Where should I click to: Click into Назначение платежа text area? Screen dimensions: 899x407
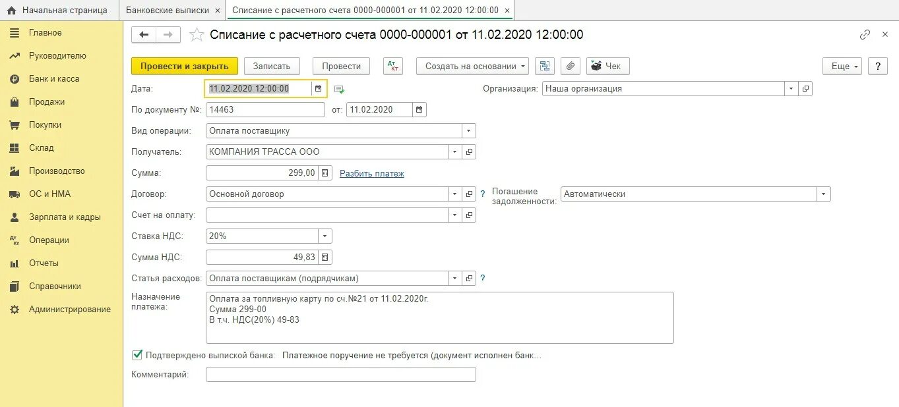[440, 317]
